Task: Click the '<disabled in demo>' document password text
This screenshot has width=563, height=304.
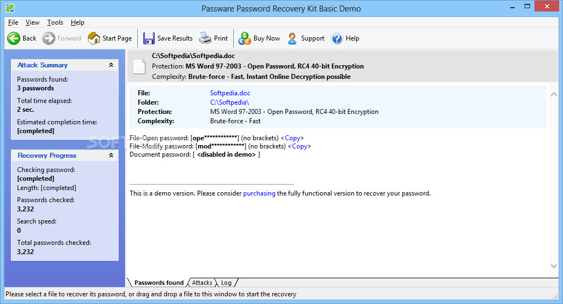Action: [226, 154]
